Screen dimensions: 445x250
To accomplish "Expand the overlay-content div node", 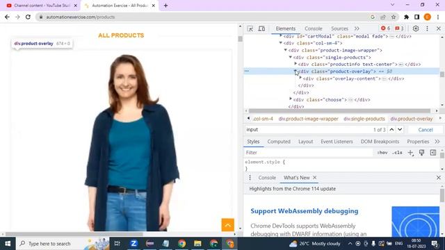I will 300,78.
